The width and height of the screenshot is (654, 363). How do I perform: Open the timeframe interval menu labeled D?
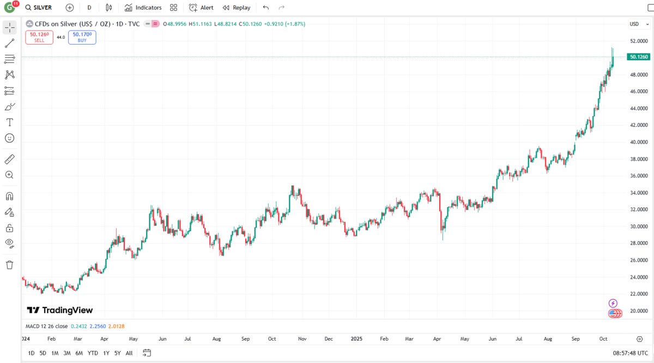click(89, 7)
